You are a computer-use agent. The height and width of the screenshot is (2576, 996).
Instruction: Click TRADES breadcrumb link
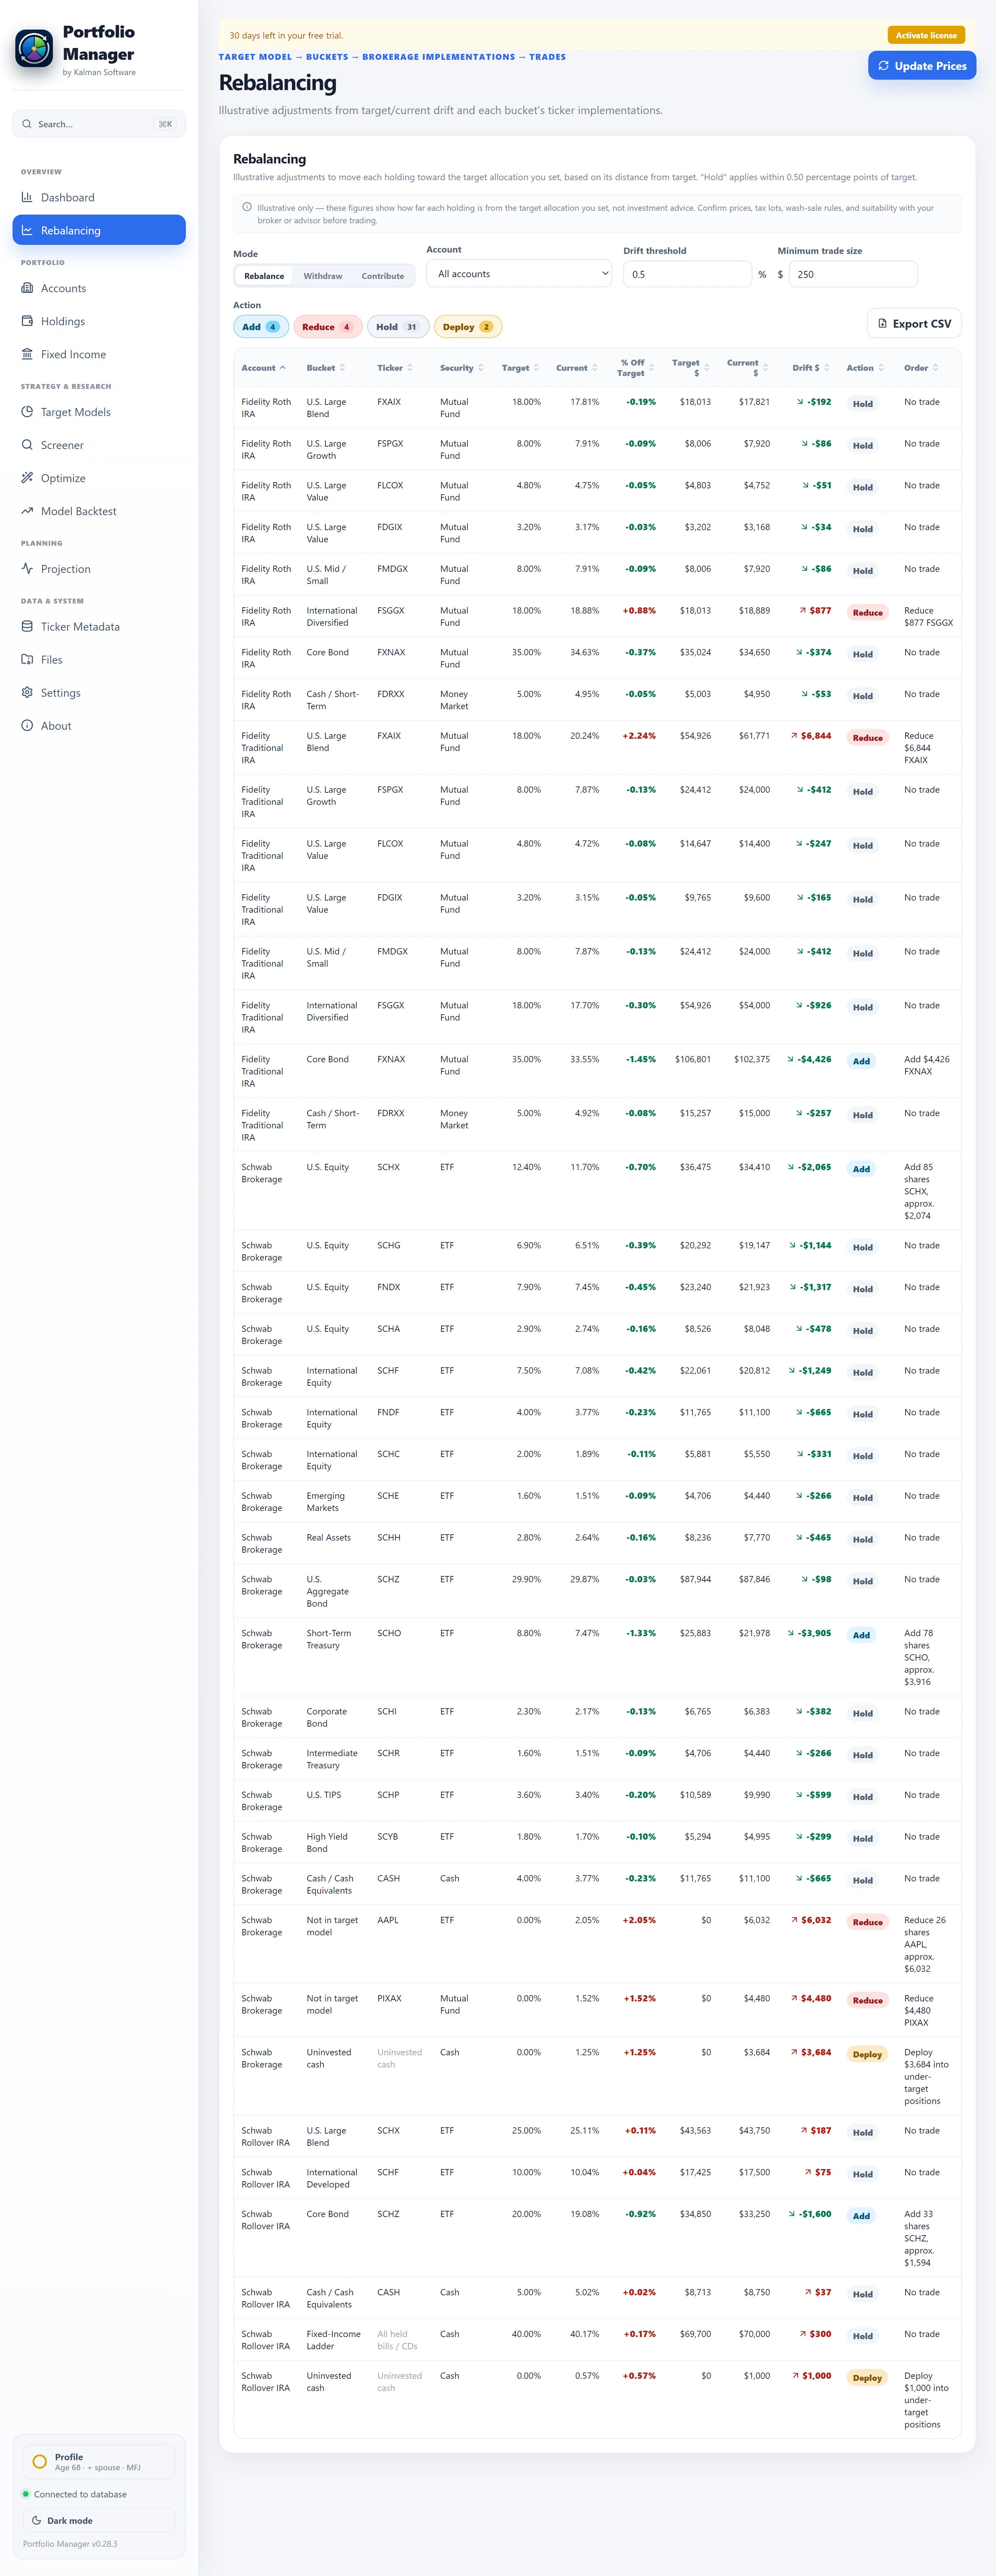coord(547,57)
